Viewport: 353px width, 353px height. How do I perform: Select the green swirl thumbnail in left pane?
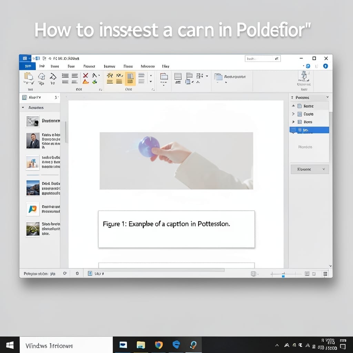[33, 229]
